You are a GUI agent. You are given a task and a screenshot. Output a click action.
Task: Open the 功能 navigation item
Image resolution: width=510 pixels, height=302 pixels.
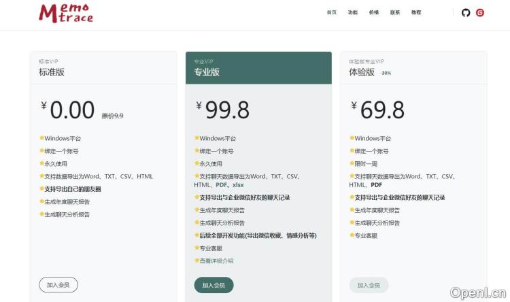click(x=352, y=12)
